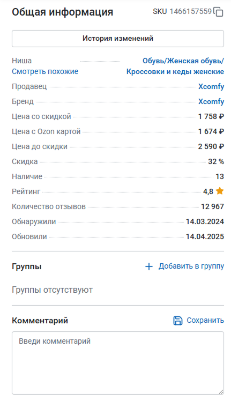Click the Обновили date 14.04.2025
The height and width of the screenshot is (400, 231).
(x=205, y=237)
